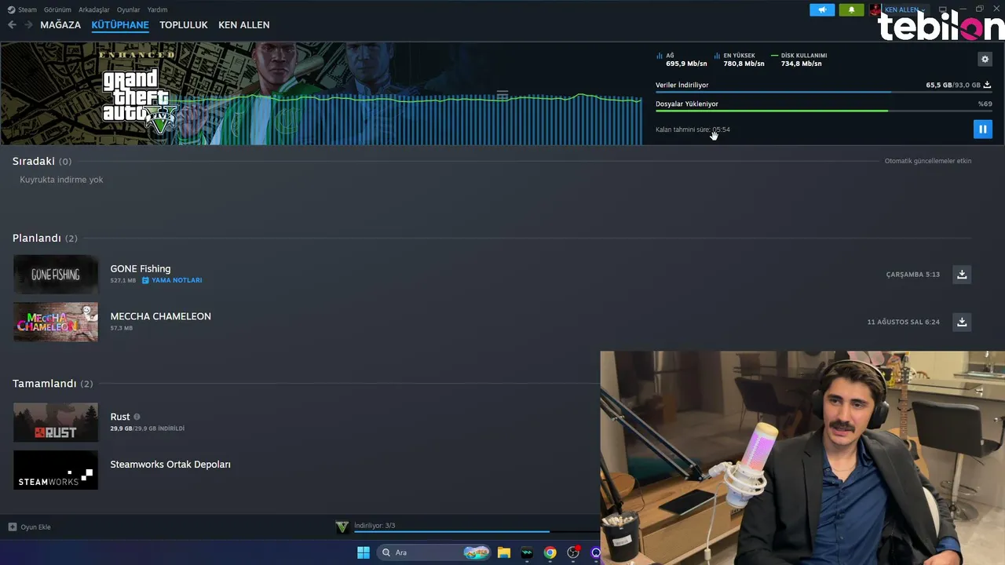Start GONE Fishing update download now

[962, 274]
